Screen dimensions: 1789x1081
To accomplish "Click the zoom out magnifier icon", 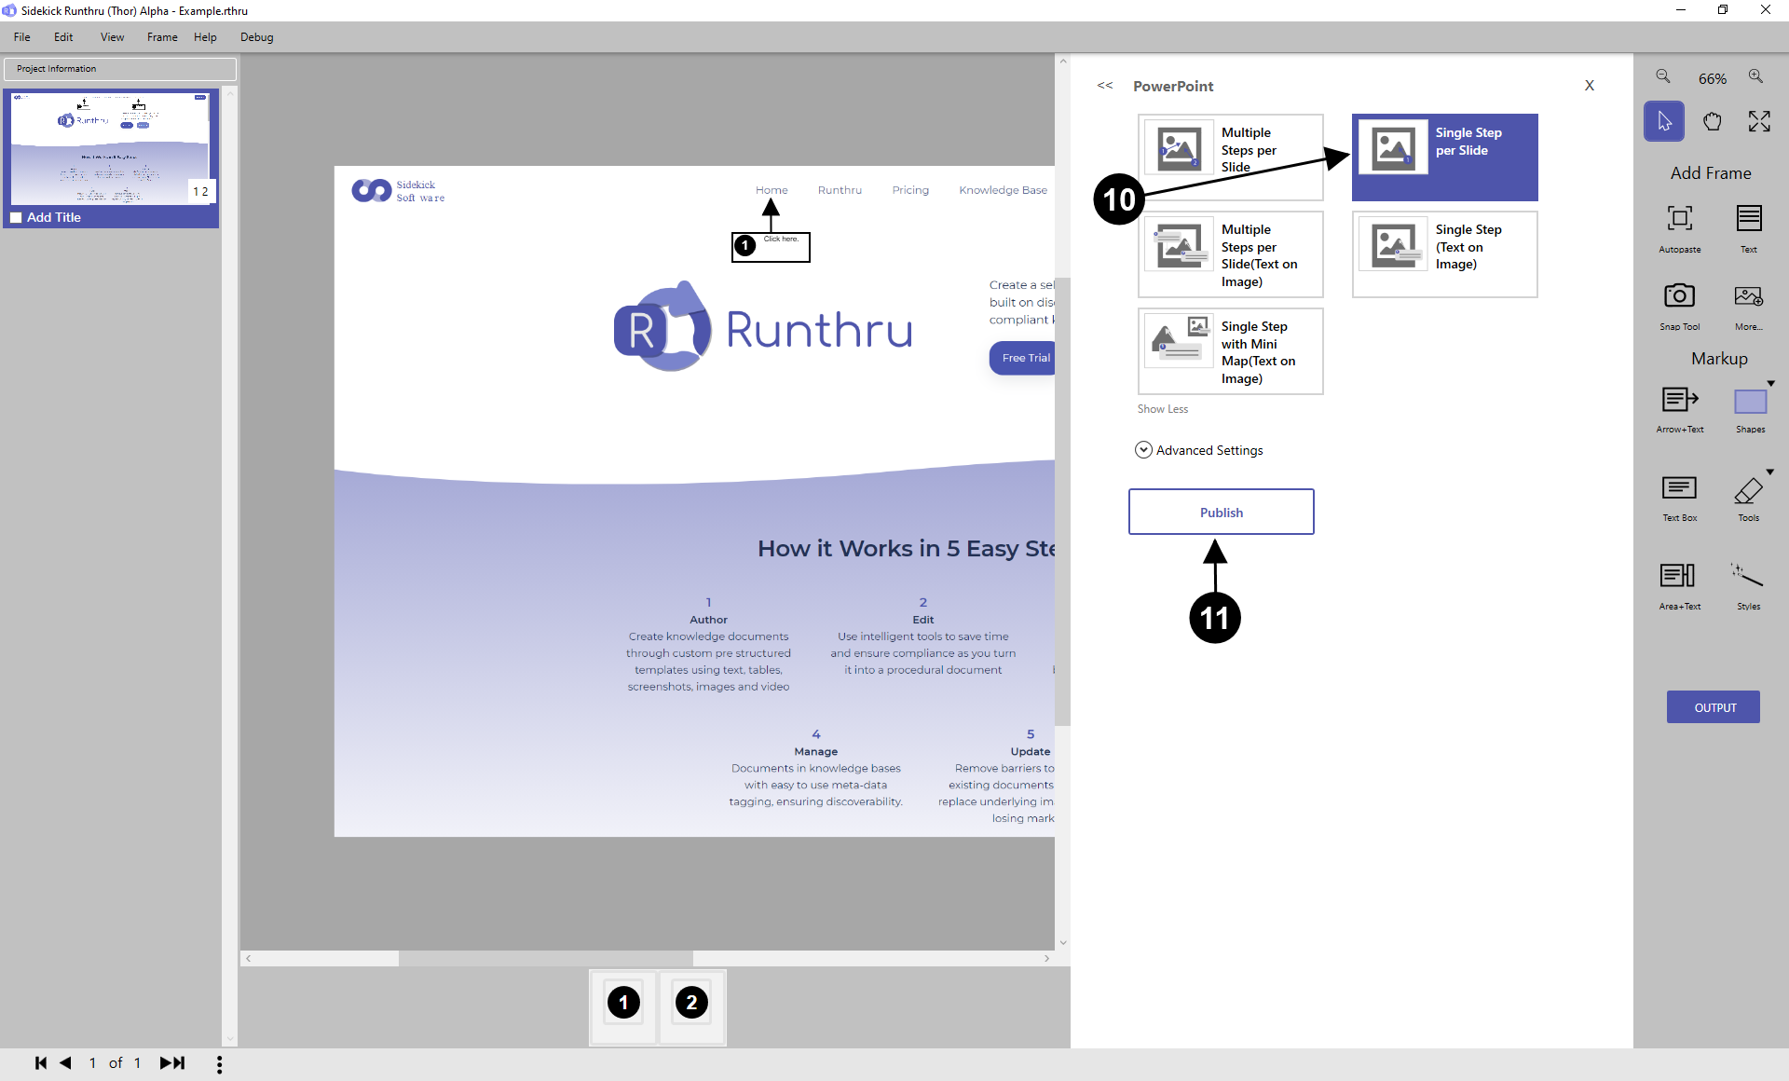I will coord(1662,77).
